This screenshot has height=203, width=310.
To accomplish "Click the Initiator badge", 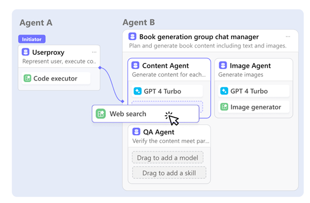I will pos(32,39).
